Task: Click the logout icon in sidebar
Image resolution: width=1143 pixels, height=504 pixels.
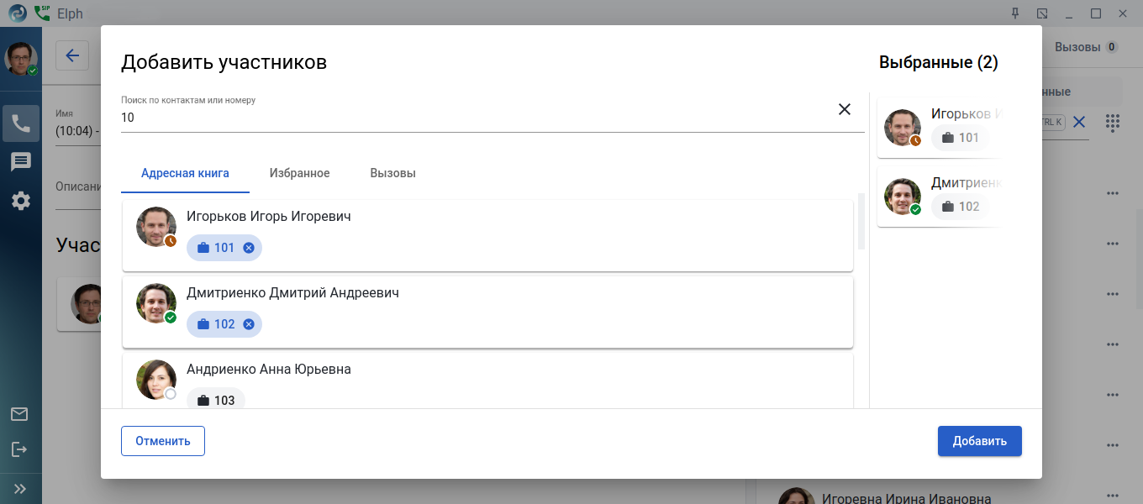Action: (19, 449)
